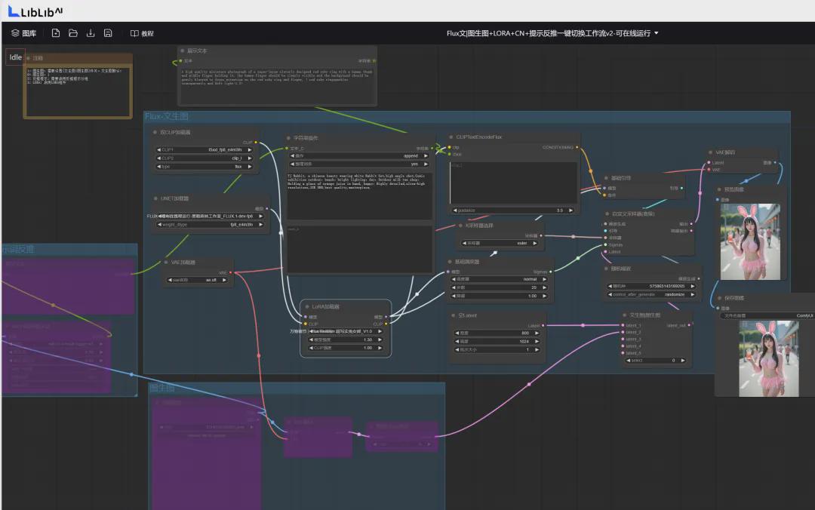Click the open folder icon in toolbar
This screenshot has width=815, height=510.
pyautogui.click(x=73, y=33)
